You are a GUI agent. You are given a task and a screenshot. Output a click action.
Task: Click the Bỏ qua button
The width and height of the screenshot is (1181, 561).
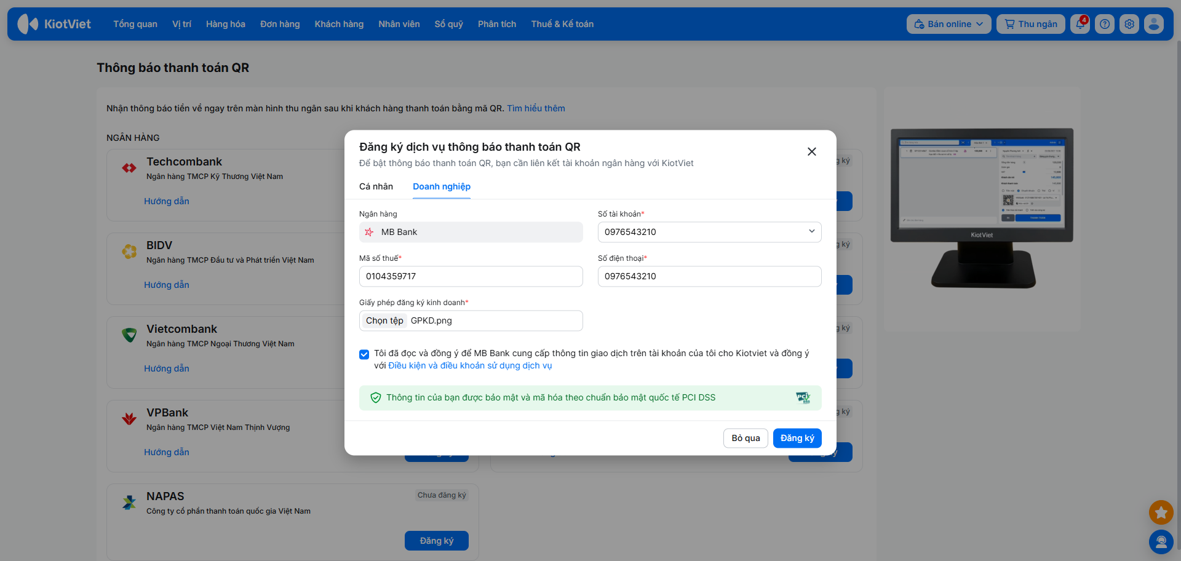click(x=746, y=438)
